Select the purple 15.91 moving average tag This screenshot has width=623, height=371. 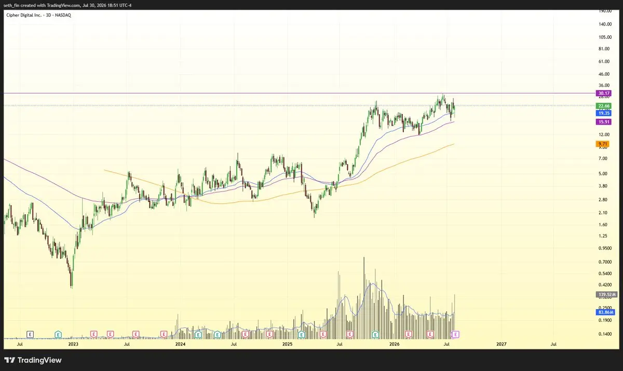(603, 122)
